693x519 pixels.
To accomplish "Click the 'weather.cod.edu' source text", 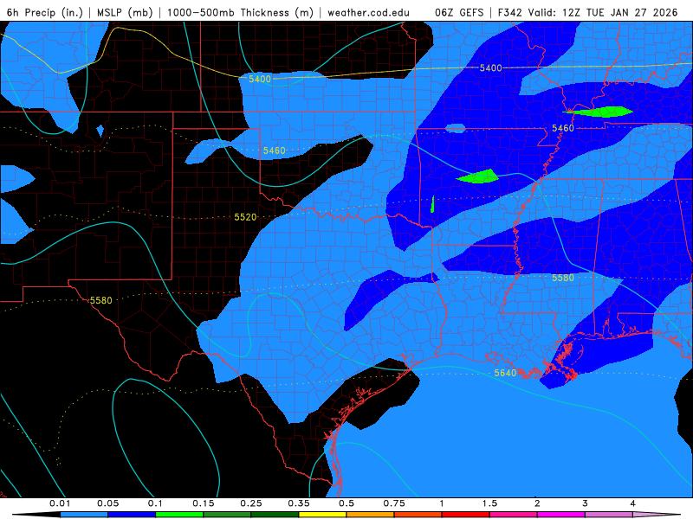I will click(x=368, y=12).
